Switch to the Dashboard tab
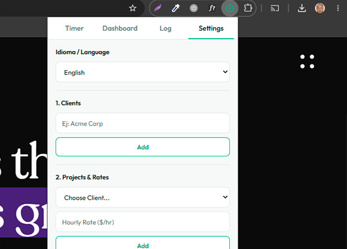The width and height of the screenshot is (347, 249). (x=120, y=29)
